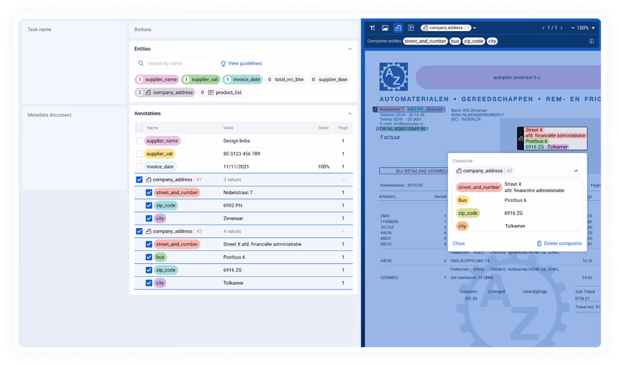Viewport: 619px width, 365px height.
Task: Click the next page arrow in the viewer
Action: pos(562,28)
